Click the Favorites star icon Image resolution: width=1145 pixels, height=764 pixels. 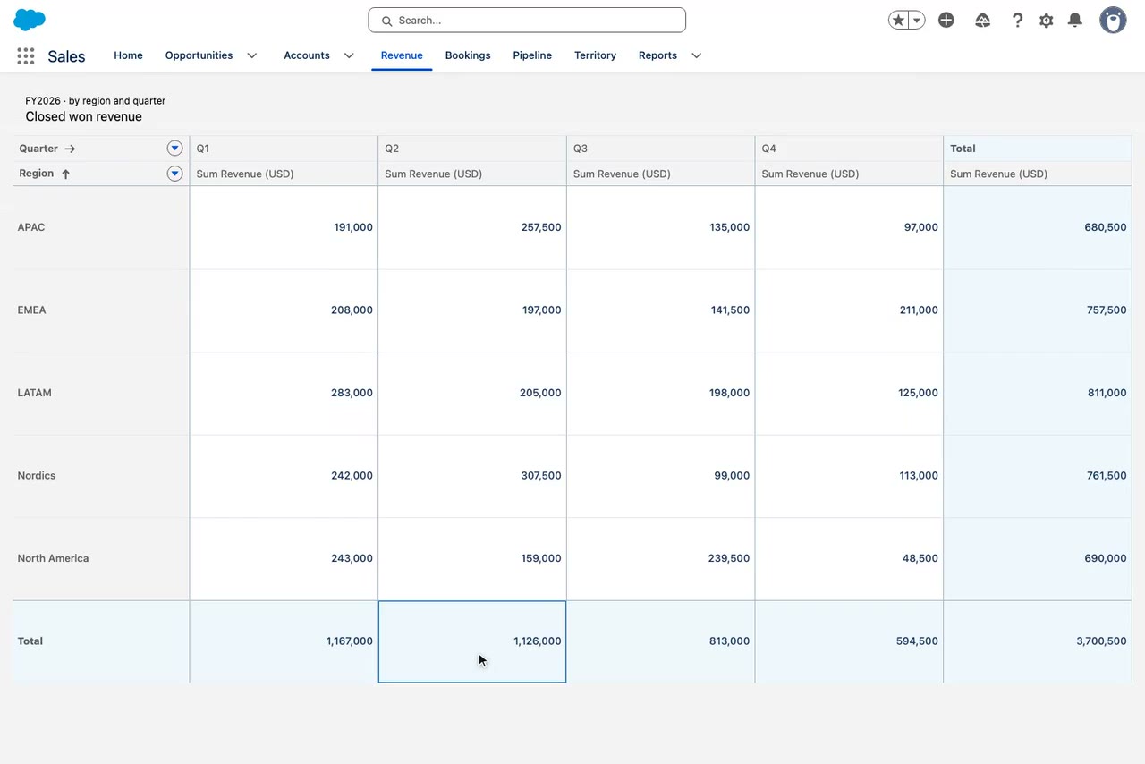(x=898, y=20)
